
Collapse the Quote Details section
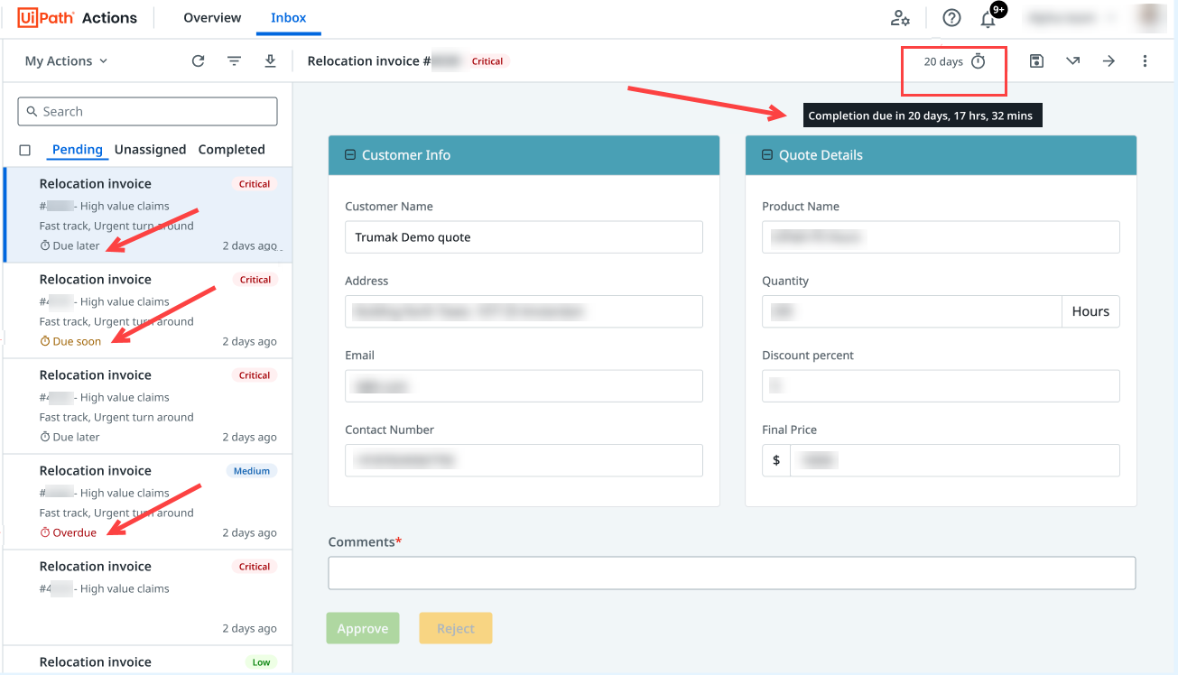pyautogui.click(x=767, y=155)
